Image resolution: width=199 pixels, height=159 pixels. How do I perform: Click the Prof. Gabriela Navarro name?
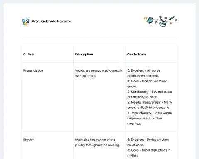tap(51, 21)
